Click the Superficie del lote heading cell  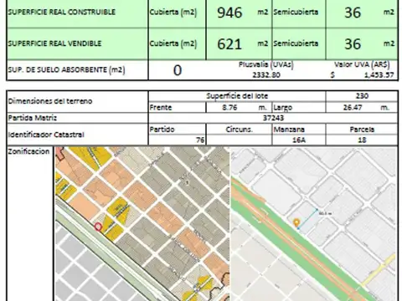[237, 96]
